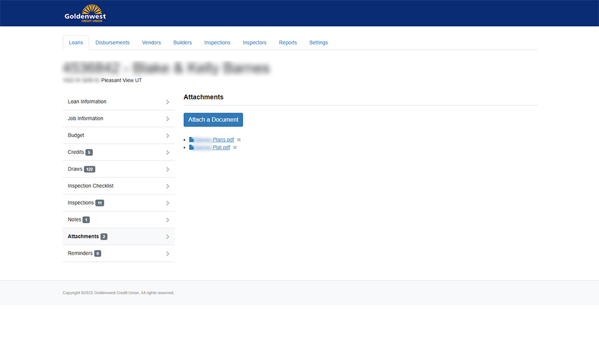
Task: Go to the Reports tab
Action: coord(288,43)
